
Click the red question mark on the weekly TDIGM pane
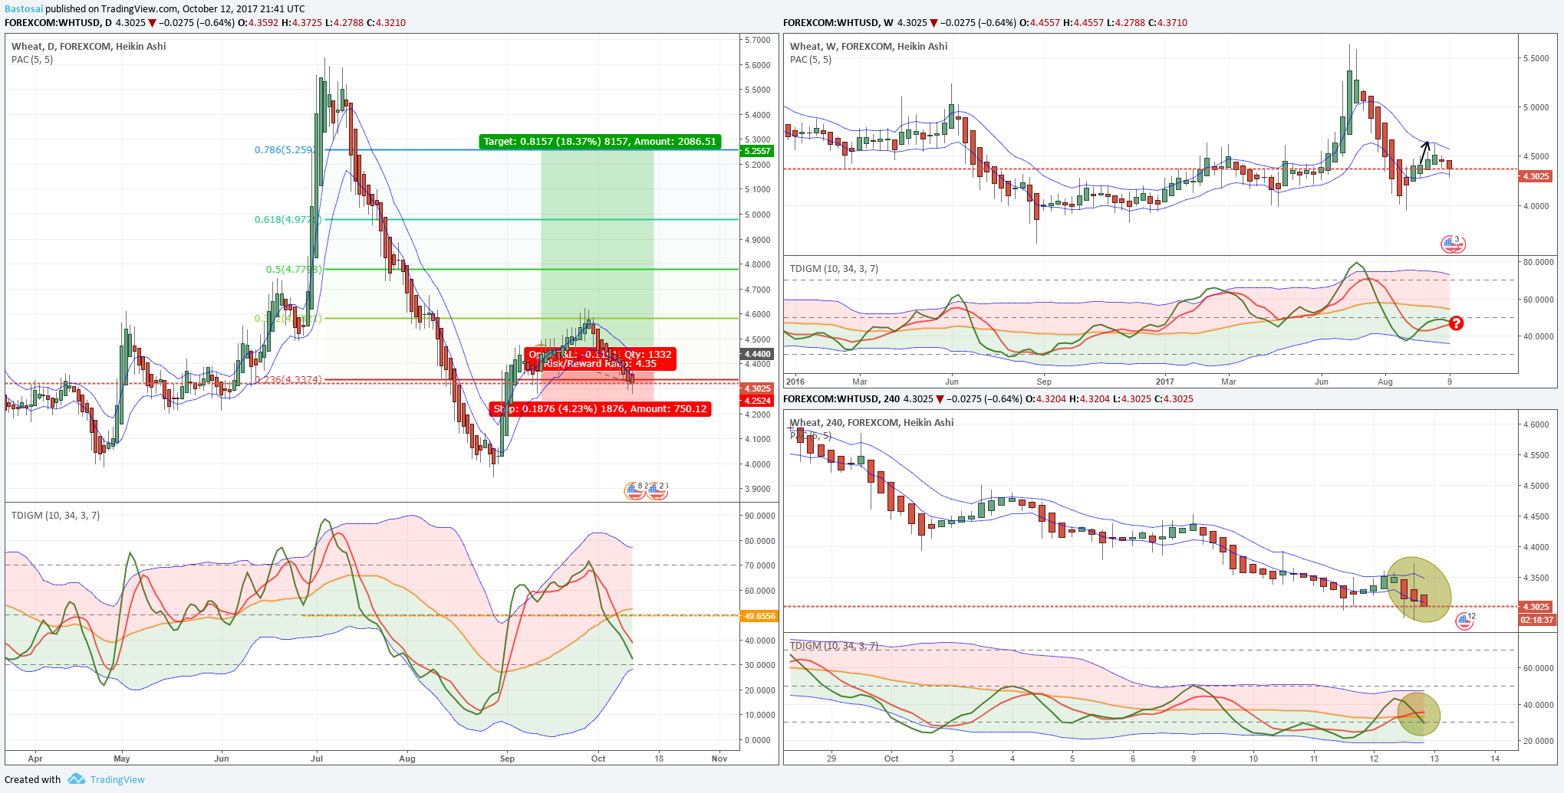1456,323
